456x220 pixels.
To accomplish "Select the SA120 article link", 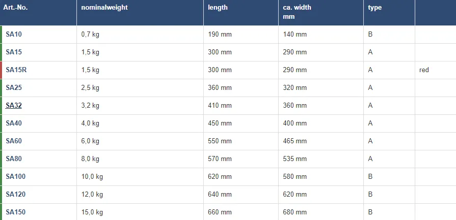I will point(15,195).
